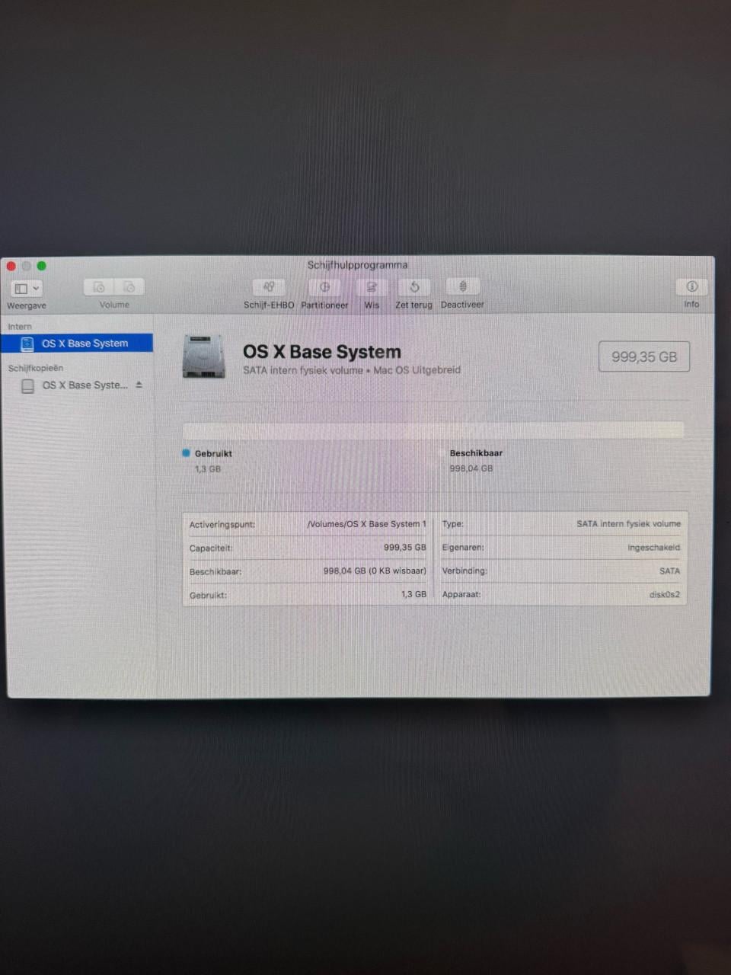Click the storage usage bar
Image resolution: width=731 pixels, height=975 pixels.
pyautogui.click(x=434, y=429)
